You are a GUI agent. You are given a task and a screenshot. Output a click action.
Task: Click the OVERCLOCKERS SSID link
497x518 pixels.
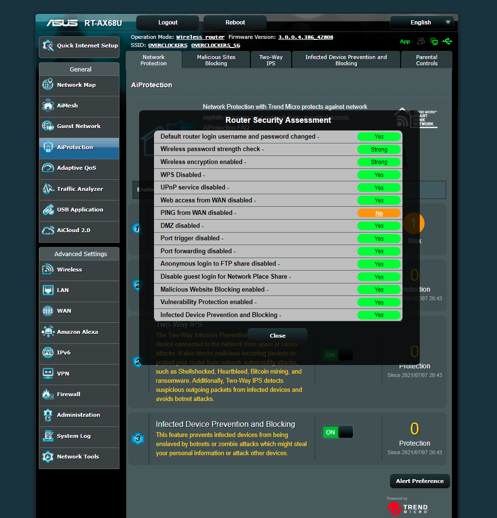pos(167,45)
